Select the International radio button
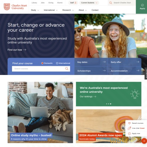 [57, 63]
